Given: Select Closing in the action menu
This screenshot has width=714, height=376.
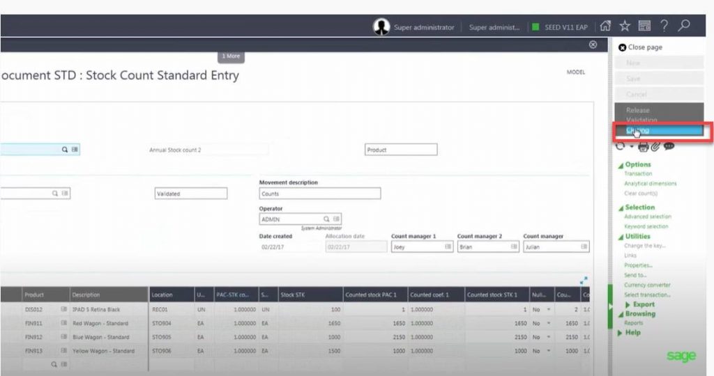Looking at the screenshot, I should click(x=637, y=130).
